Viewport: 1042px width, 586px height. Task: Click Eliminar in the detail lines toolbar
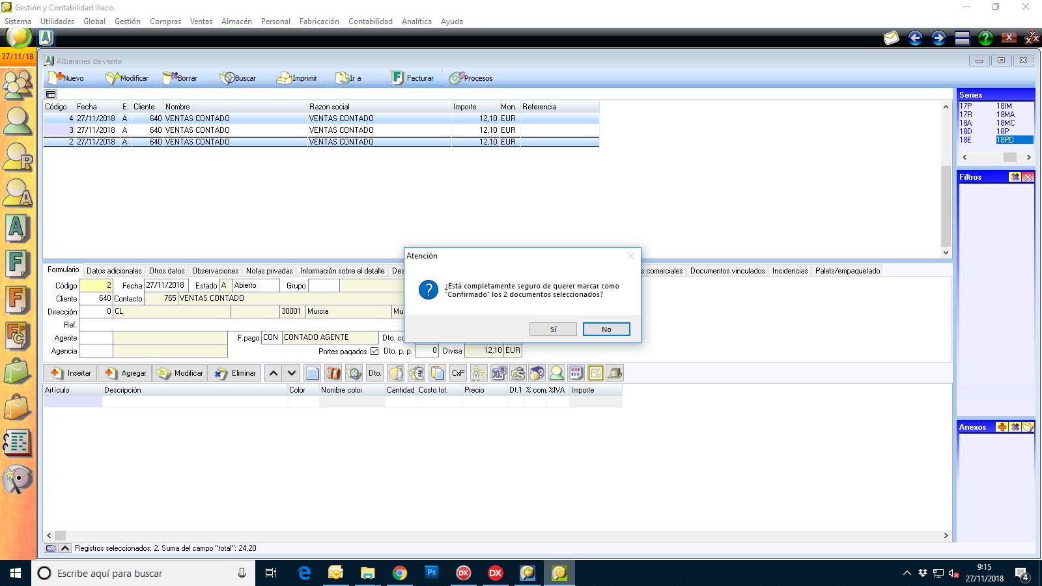click(x=235, y=373)
